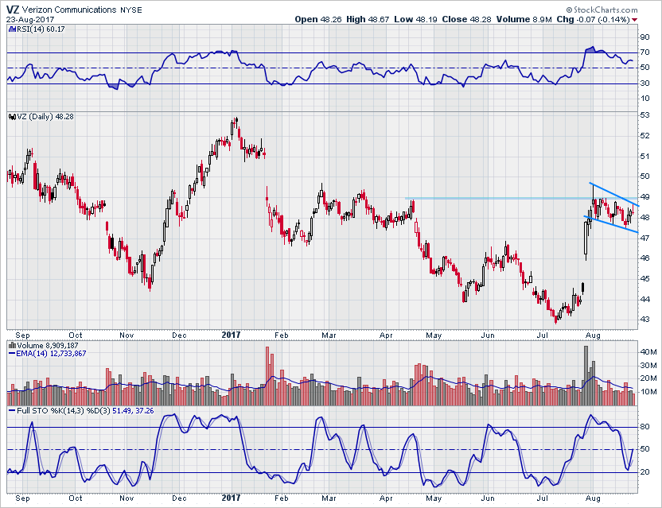Click the 43 price axis label

(x=644, y=320)
